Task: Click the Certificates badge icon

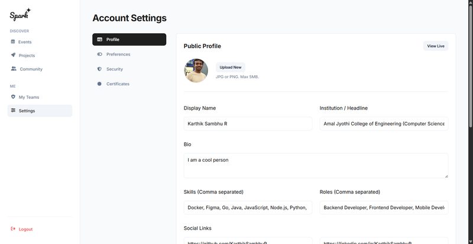Action: click(x=100, y=84)
